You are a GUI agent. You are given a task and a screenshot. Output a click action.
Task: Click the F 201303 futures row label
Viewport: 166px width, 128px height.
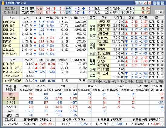(12, 64)
